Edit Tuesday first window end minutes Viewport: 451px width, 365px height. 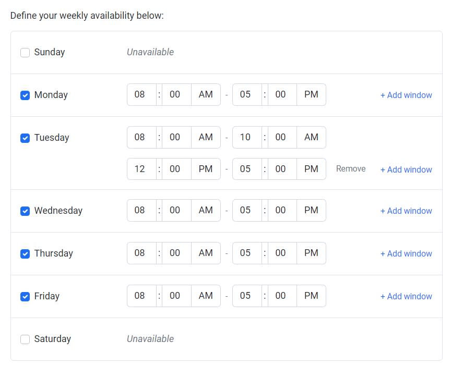[x=282, y=137]
